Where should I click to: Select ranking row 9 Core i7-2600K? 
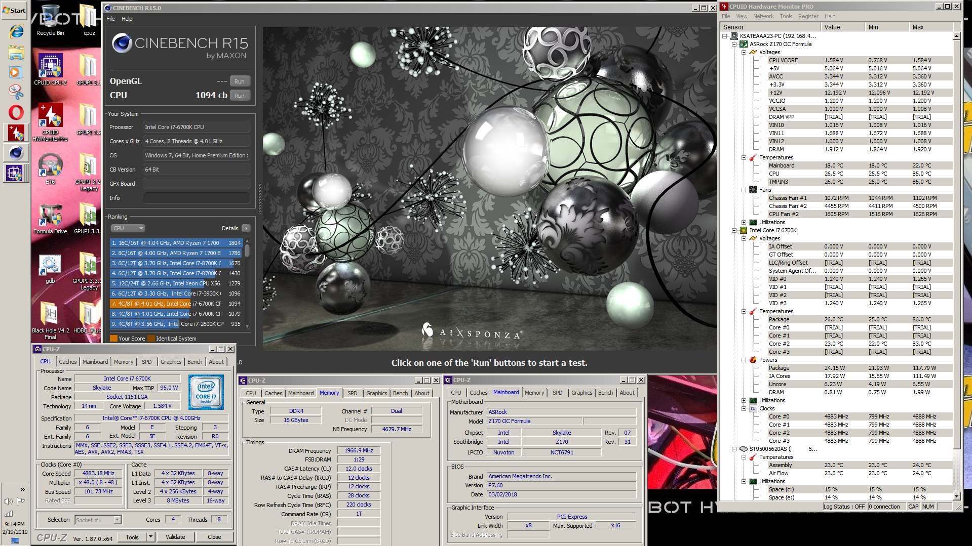click(176, 324)
